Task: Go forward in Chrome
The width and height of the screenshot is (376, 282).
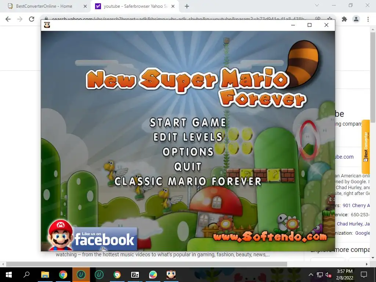Action: point(20,19)
